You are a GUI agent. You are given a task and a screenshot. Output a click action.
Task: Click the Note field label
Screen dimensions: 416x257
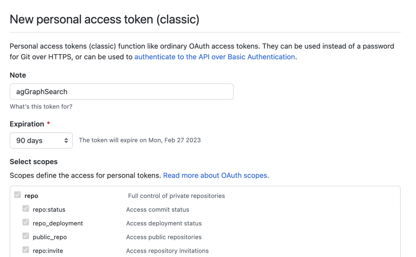(x=18, y=75)
